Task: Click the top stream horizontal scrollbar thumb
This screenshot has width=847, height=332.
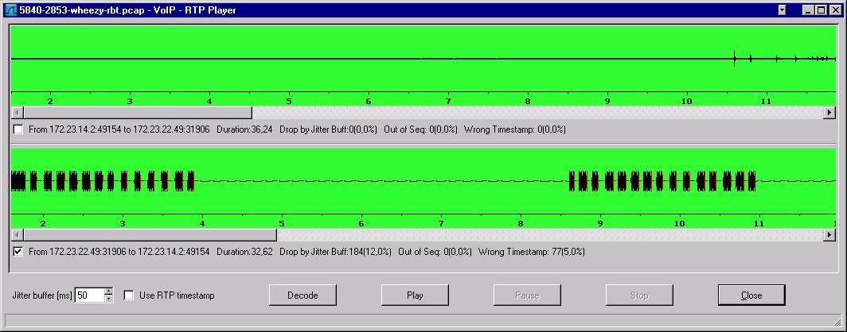Action: click(137, 113)
